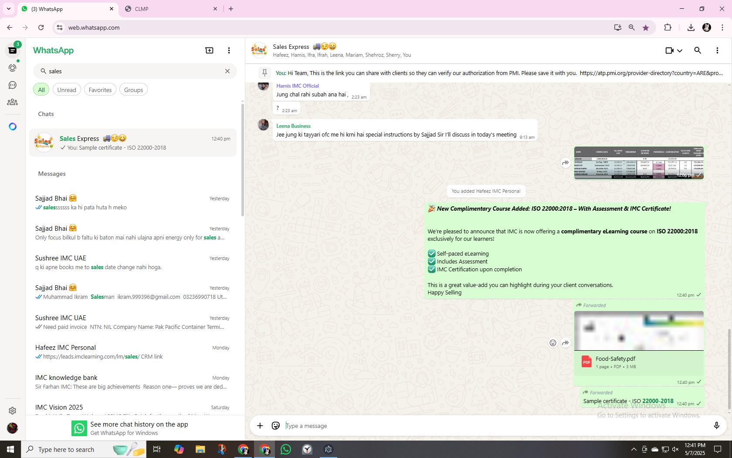Select the Unread filter chip
This screenshot has width=732, height=458.
pyautogui.click(x=67, y=90)
